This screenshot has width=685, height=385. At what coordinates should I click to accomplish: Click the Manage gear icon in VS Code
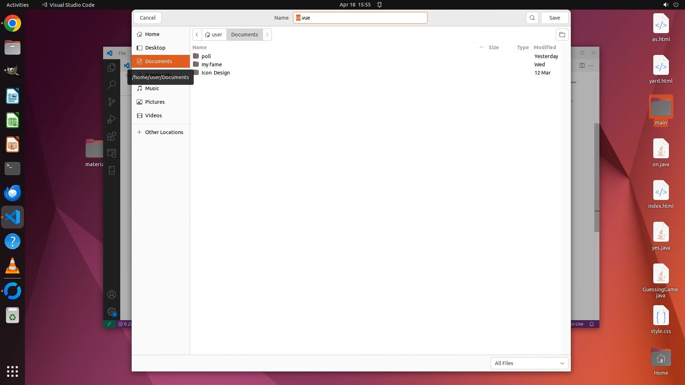(112, 312)
